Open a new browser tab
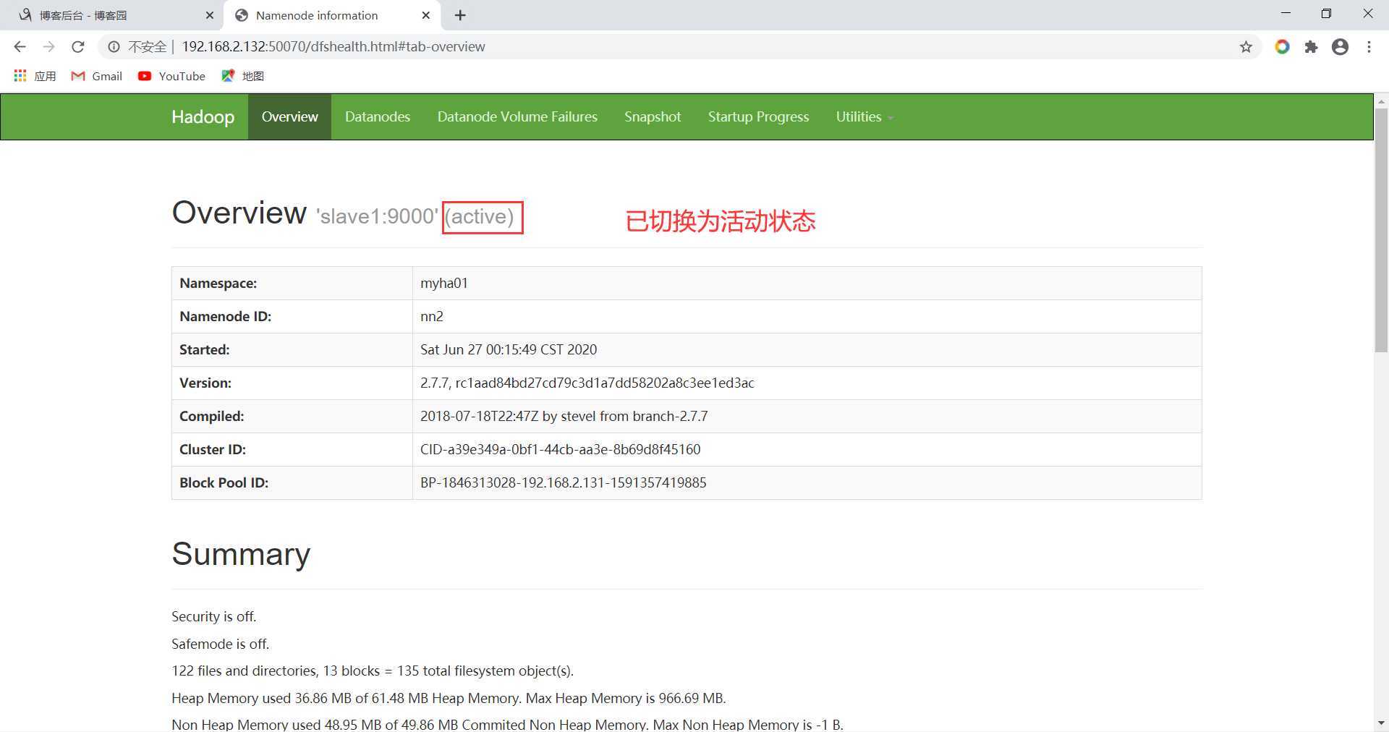Viewport: 1389px width, 732px height. (460, 15)
